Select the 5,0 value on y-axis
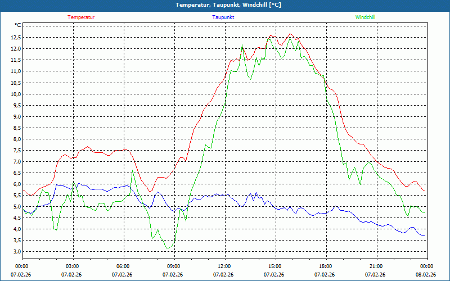450x281 pixels. click(x=16, y=207)
